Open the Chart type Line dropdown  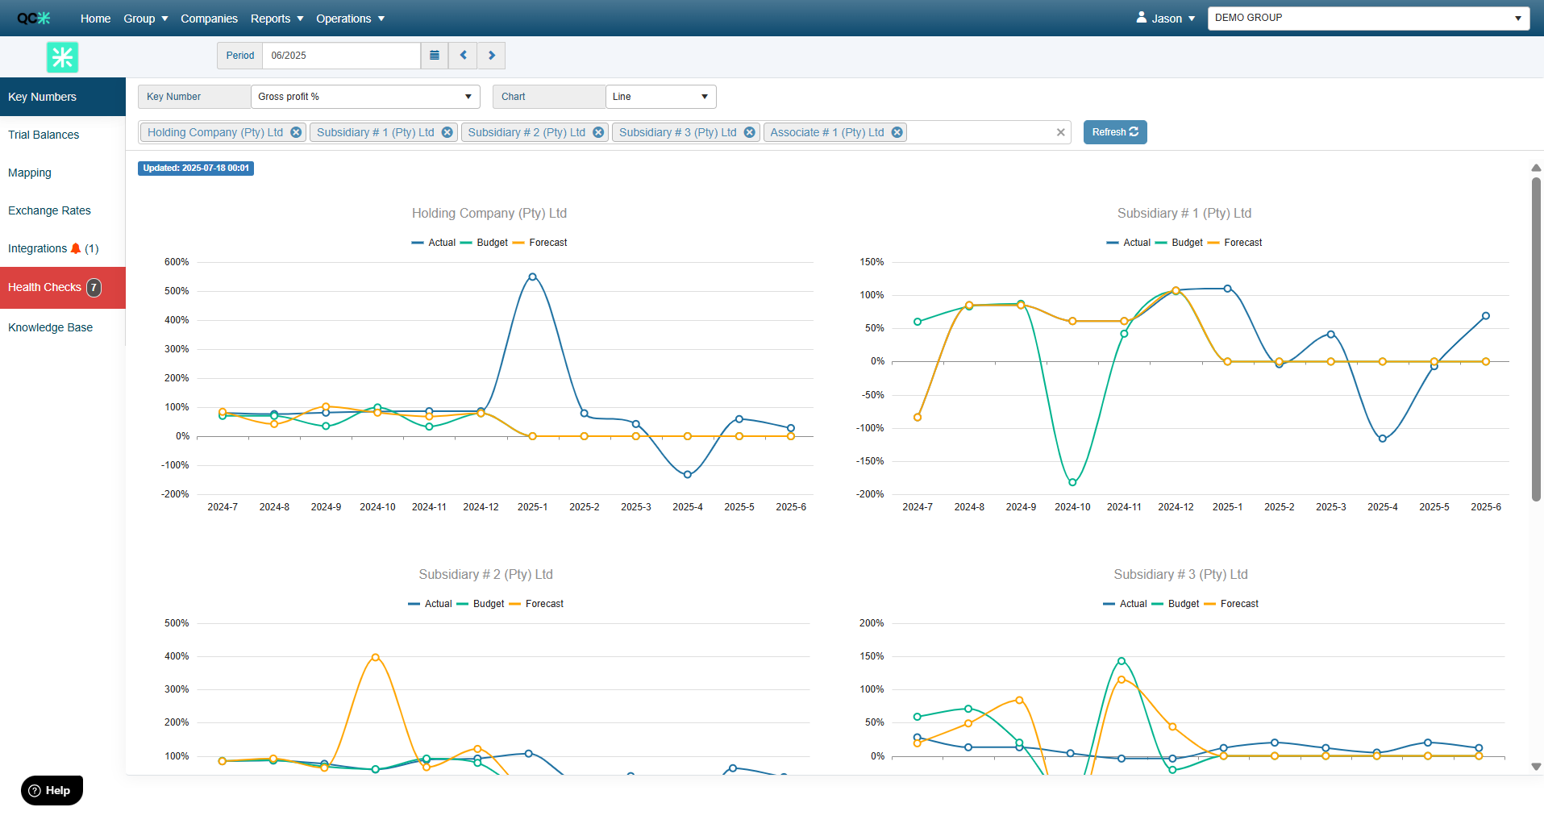tap(660, 97)
